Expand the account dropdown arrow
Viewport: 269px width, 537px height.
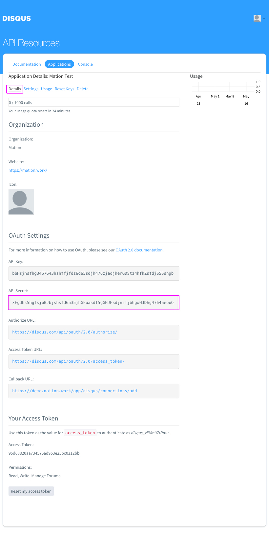pos(264,19)
